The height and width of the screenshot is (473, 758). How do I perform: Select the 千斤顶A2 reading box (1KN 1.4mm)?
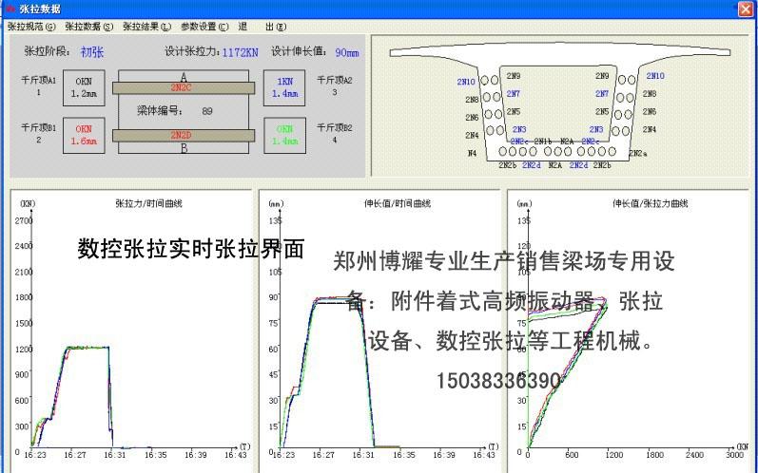284,87
